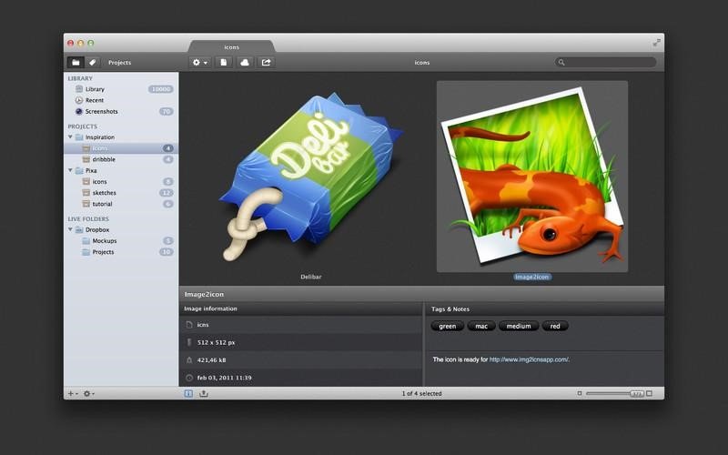Collapse the Inspiration project disclosure triangle
This screenshot has width=728, height=455.
click(71, 137)
